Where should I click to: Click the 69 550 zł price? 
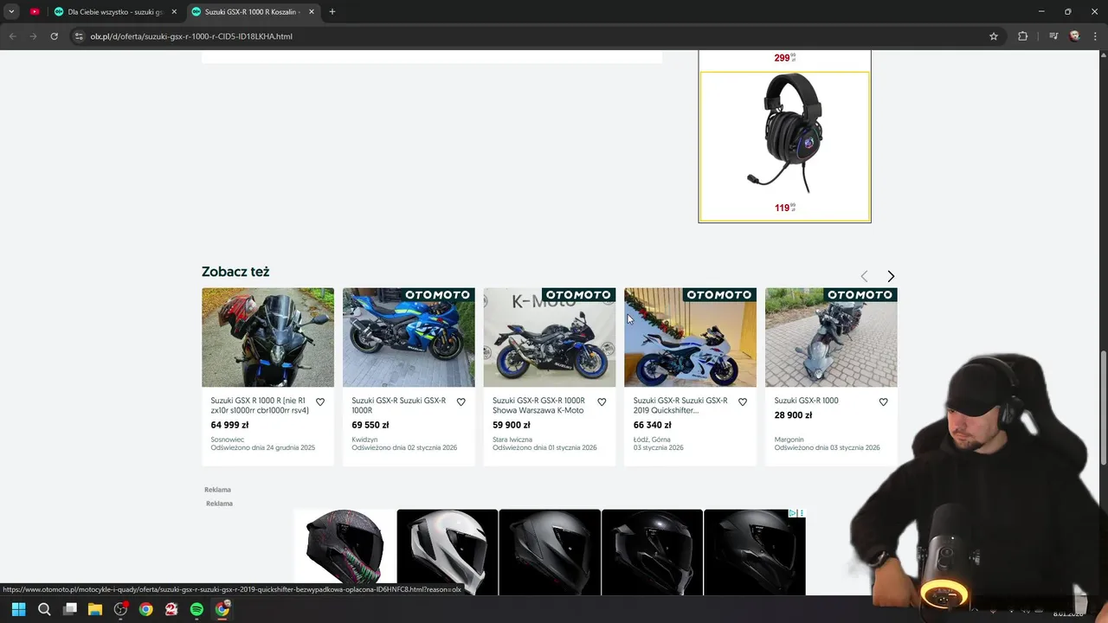(370, 425)
